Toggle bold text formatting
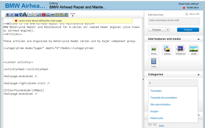205x128 pixels. point(8,15)
